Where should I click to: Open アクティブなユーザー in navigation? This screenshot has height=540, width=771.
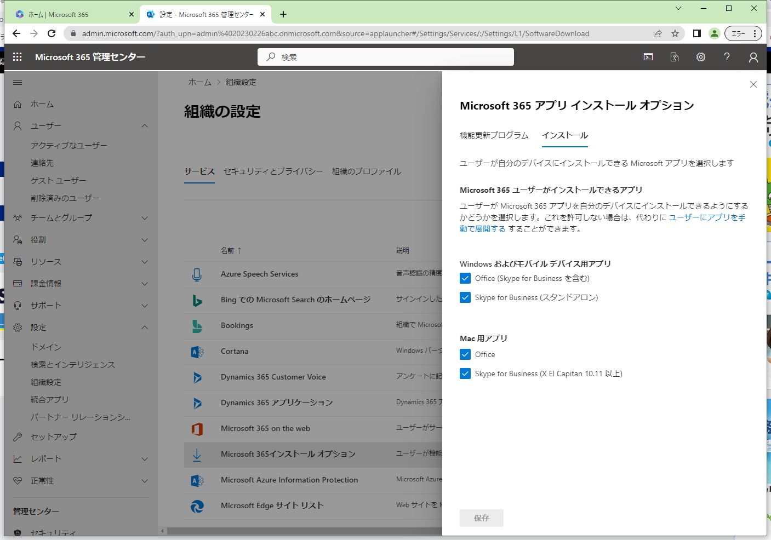pyautogui.click(x=69, y=146)
